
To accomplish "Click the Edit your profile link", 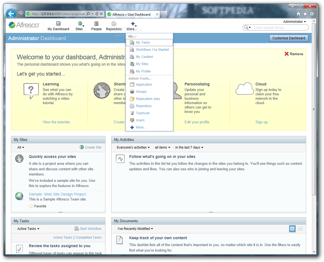I will [197, 122].
